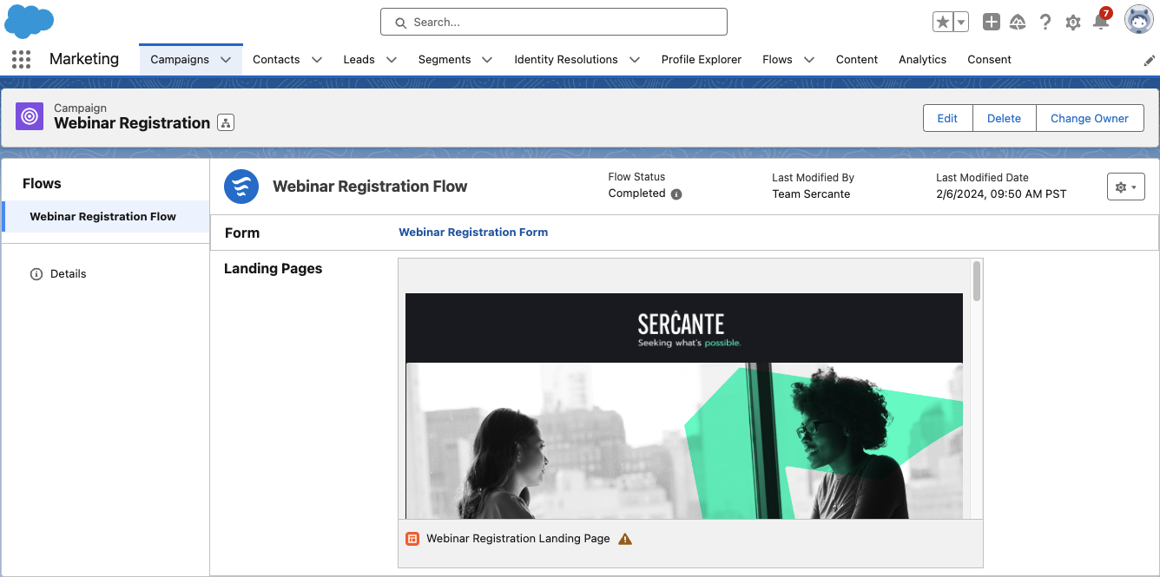Click the Completed flow status text
Image resolution: width=1160 pixels, height=577 pixels.
636,193
